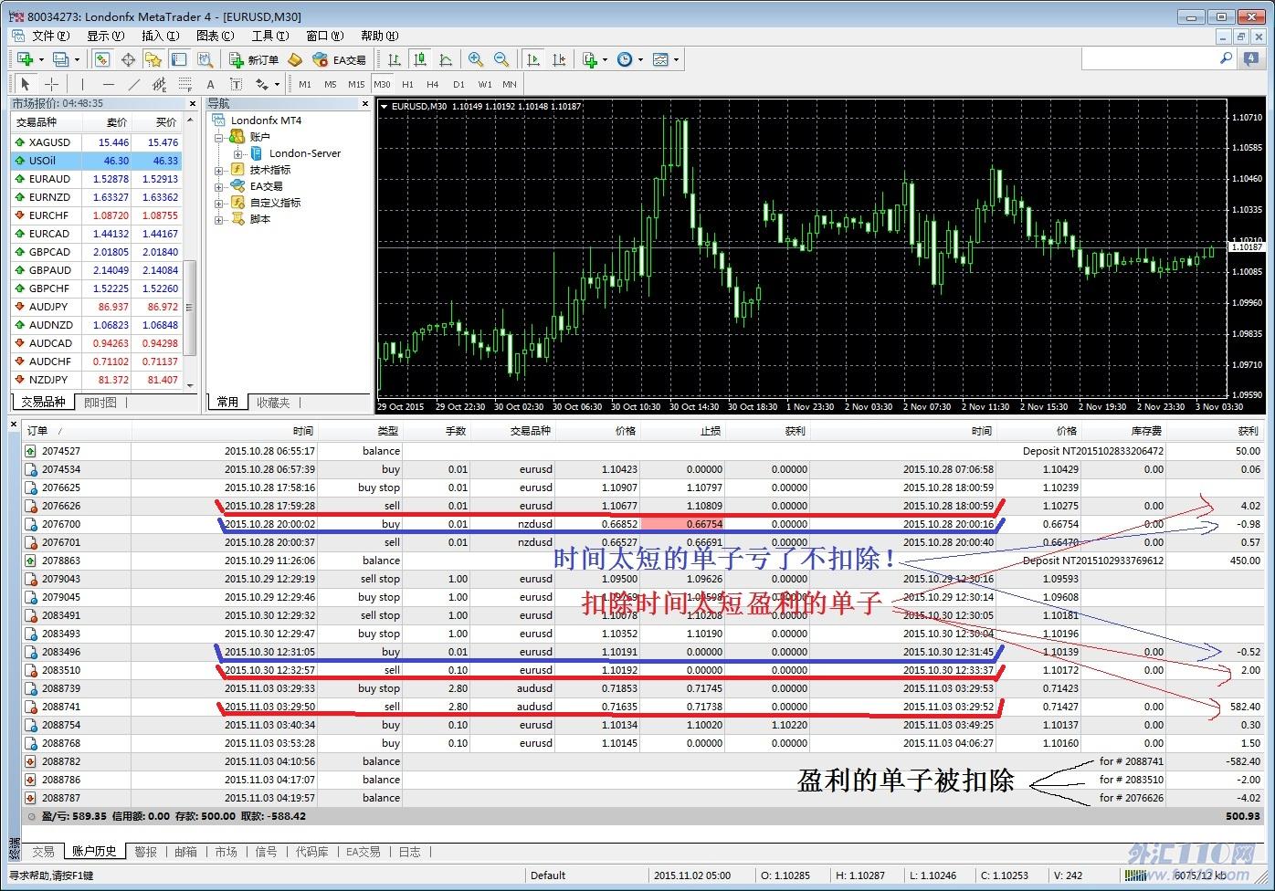Select the text tool A

pos(210,84)
